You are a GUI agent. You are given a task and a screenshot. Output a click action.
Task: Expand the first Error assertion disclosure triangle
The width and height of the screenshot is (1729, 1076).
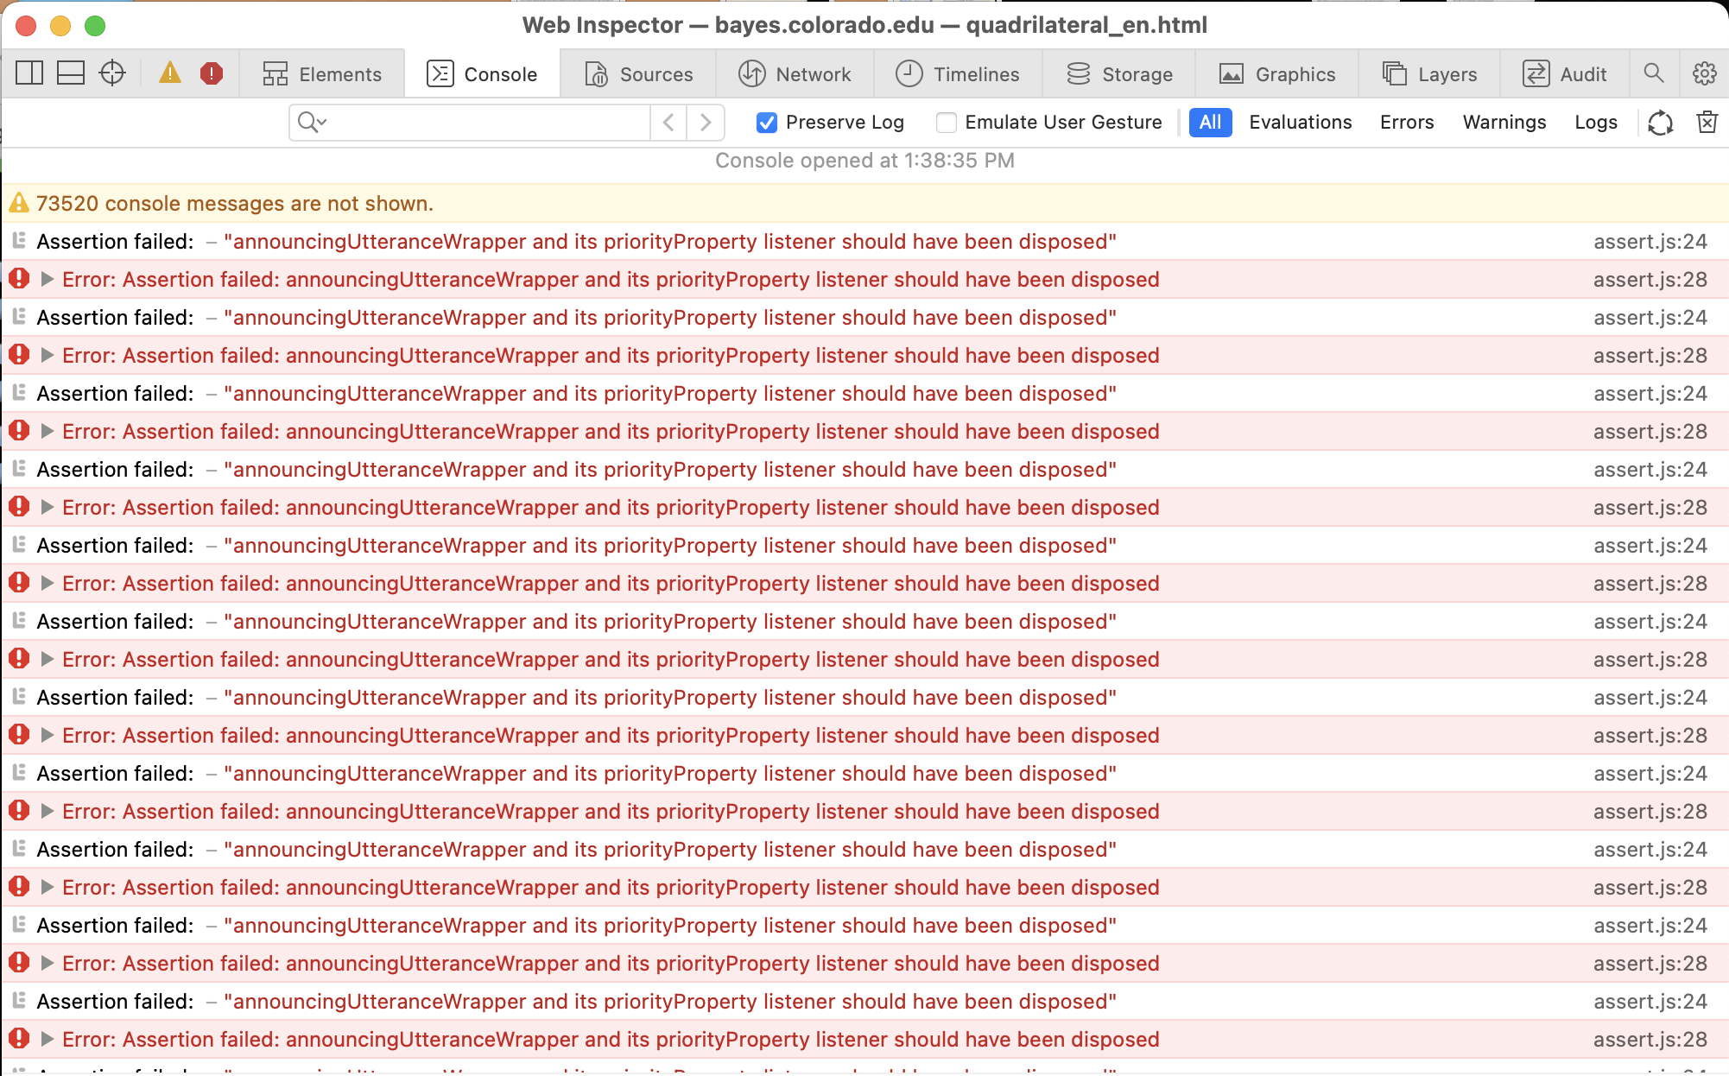[x=47, y=279]
